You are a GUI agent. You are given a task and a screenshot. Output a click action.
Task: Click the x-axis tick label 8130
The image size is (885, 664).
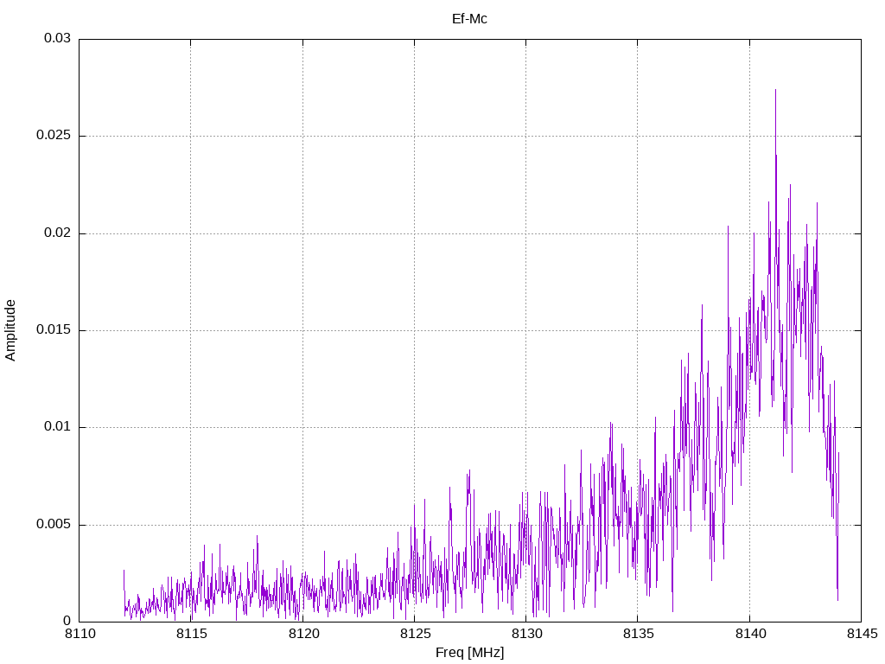526,634
